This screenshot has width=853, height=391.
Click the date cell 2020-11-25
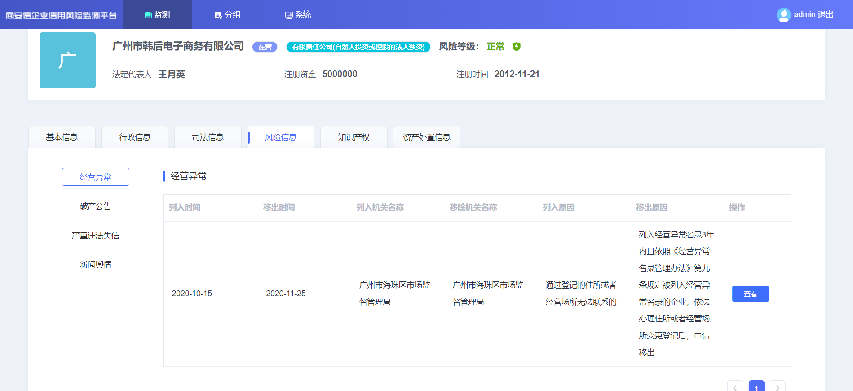coord(286,294)
